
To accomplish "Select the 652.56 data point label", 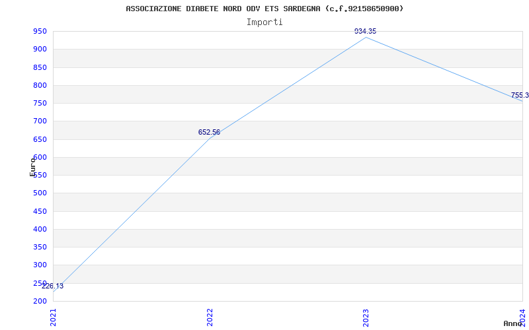I will pos(209,133).
